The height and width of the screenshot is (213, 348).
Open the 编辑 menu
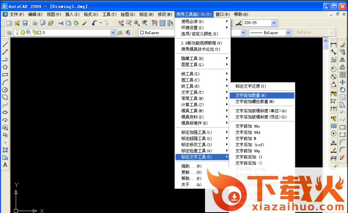coord(35,14)
